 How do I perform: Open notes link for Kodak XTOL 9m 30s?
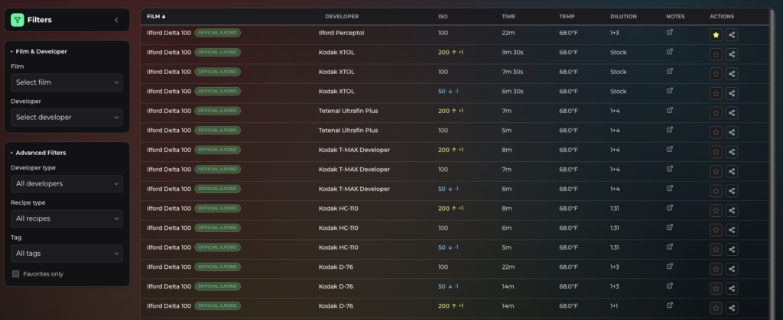(670, 52)
